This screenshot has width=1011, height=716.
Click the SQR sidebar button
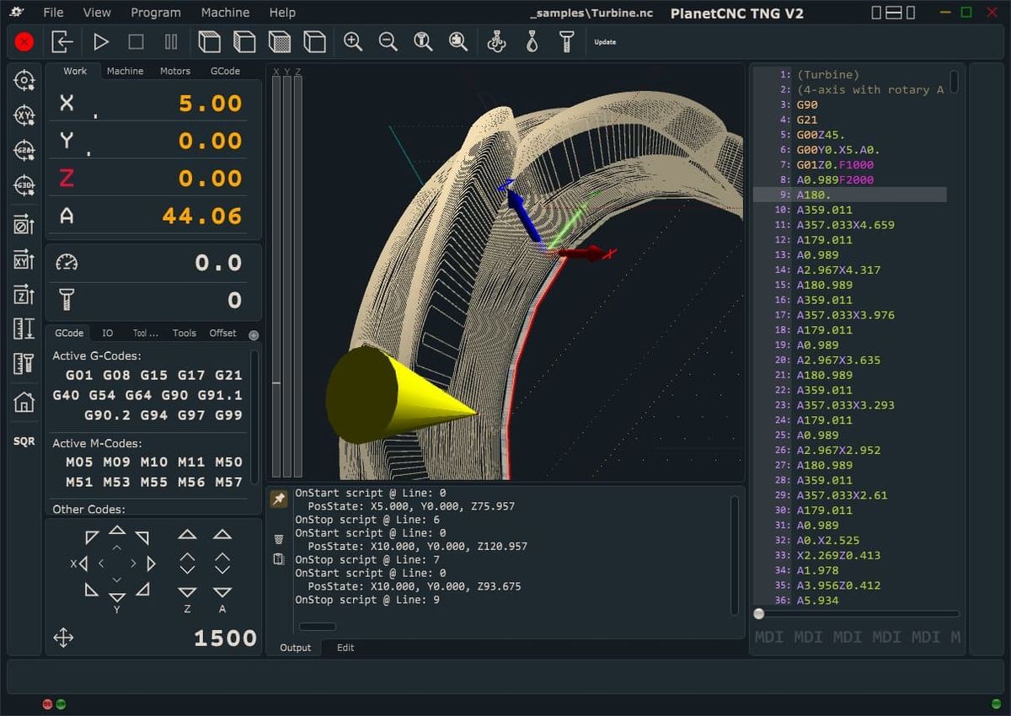(x=24, y=441)
